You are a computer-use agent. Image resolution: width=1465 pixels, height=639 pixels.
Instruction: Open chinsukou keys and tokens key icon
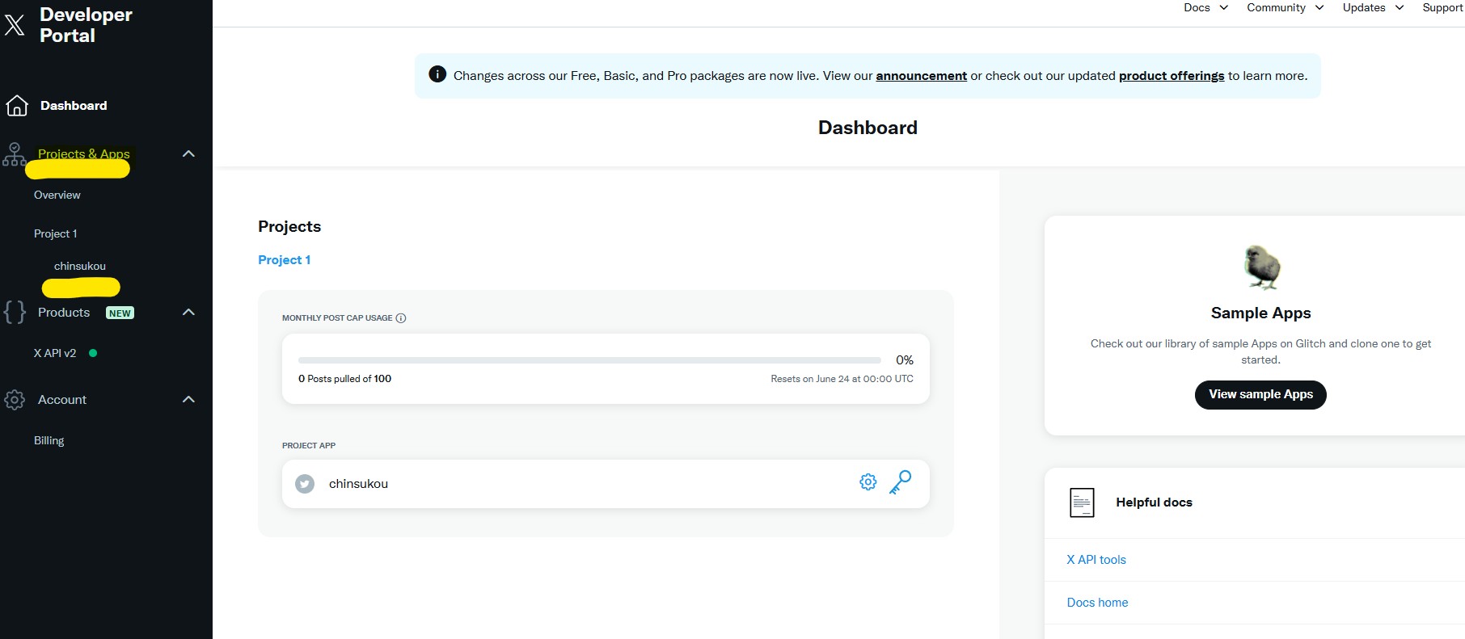[x=901, y=482]
